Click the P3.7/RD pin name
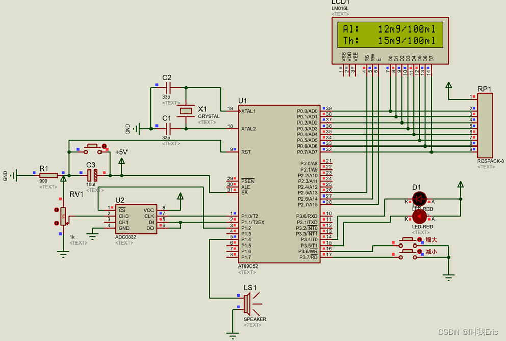The width and height of the screenshot is (506, 341). click(308, 257)
